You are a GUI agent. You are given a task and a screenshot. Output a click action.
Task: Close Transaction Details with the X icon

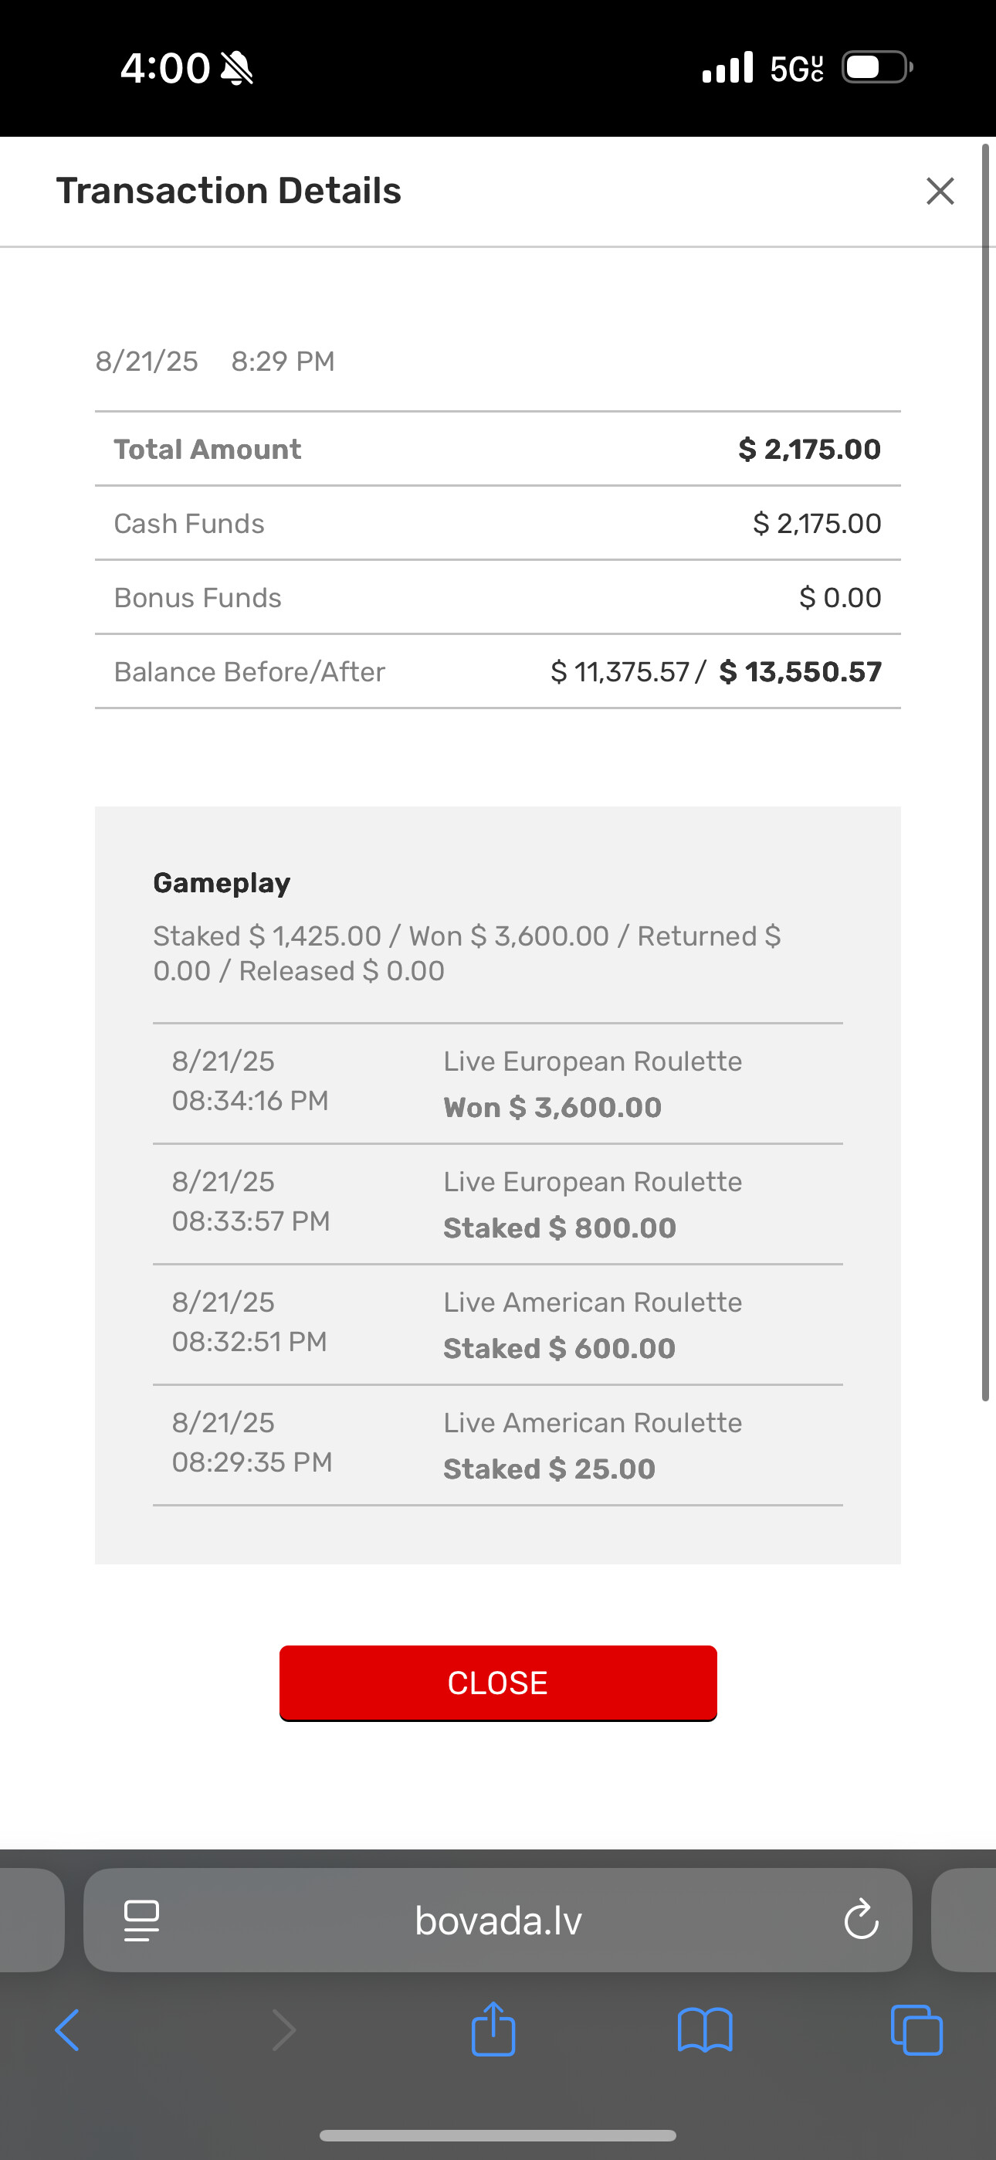(x=940, y=191)
